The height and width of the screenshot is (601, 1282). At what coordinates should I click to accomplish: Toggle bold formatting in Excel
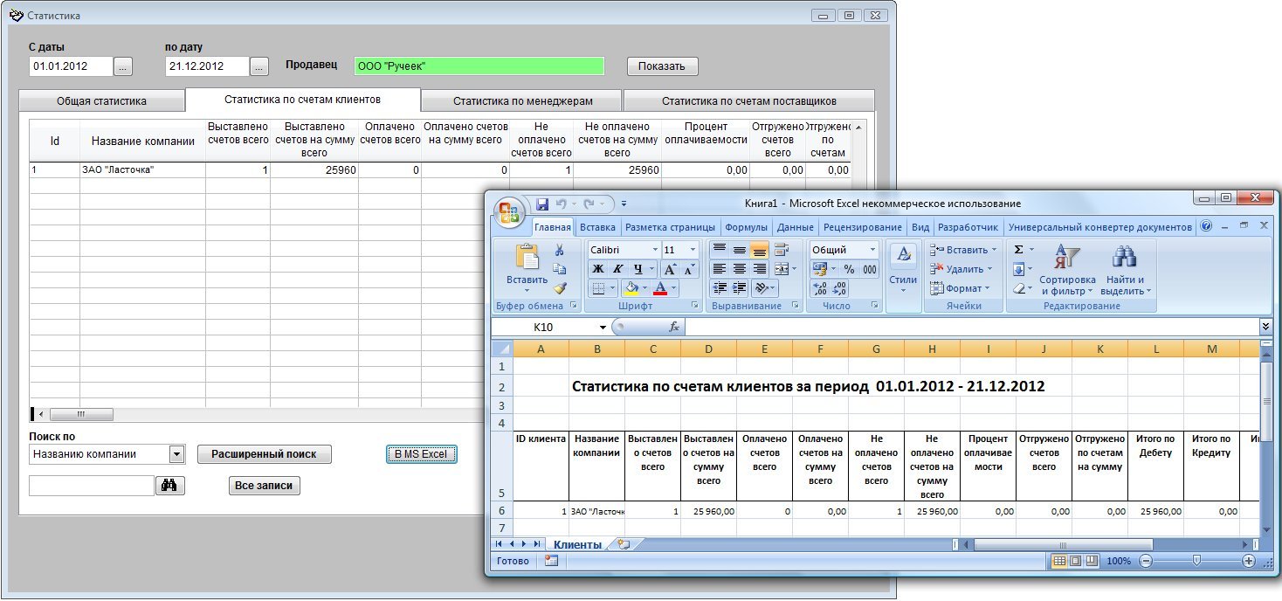(x=598, y=269)
